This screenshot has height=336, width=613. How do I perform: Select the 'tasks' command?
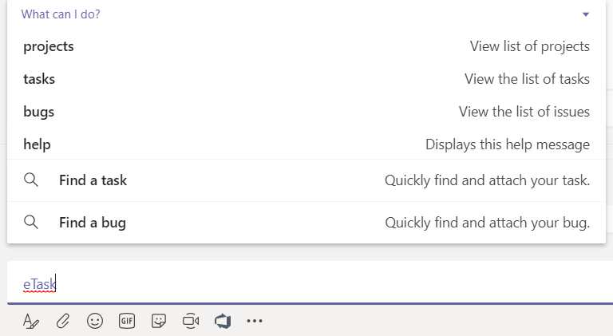pyautogui.click(x=39, y=79)
